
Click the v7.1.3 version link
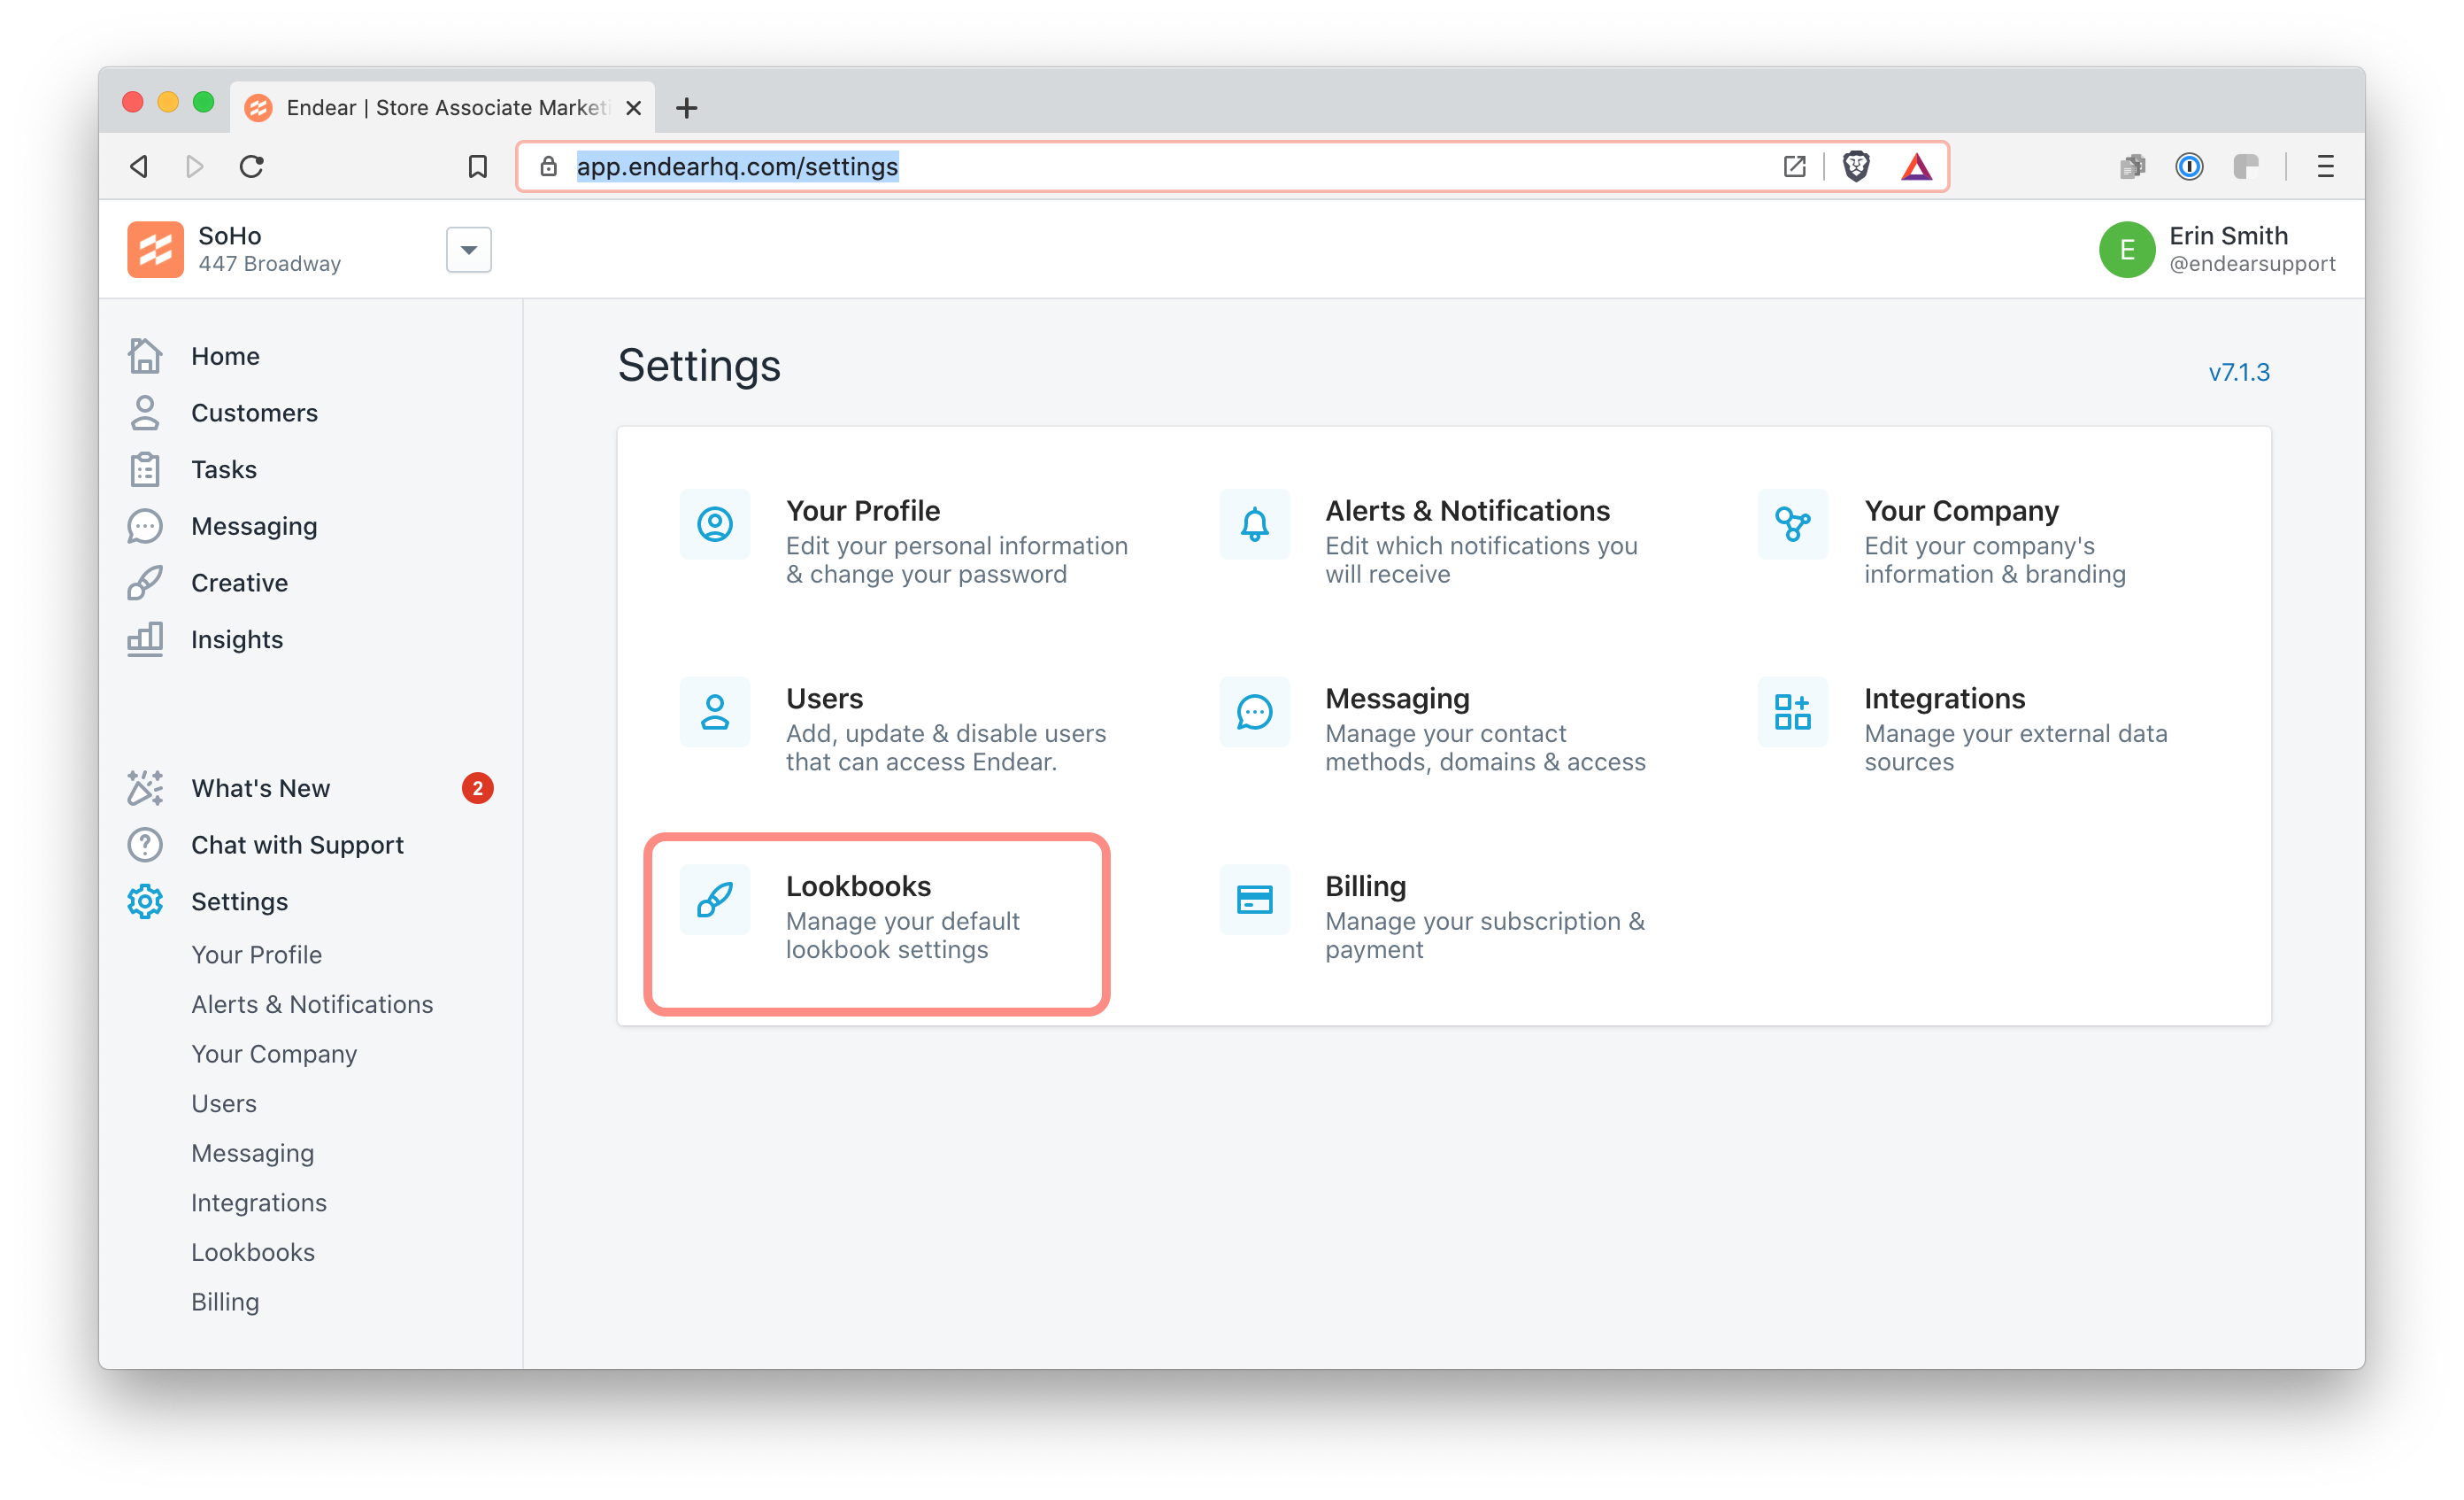[x=2239, y=372]
